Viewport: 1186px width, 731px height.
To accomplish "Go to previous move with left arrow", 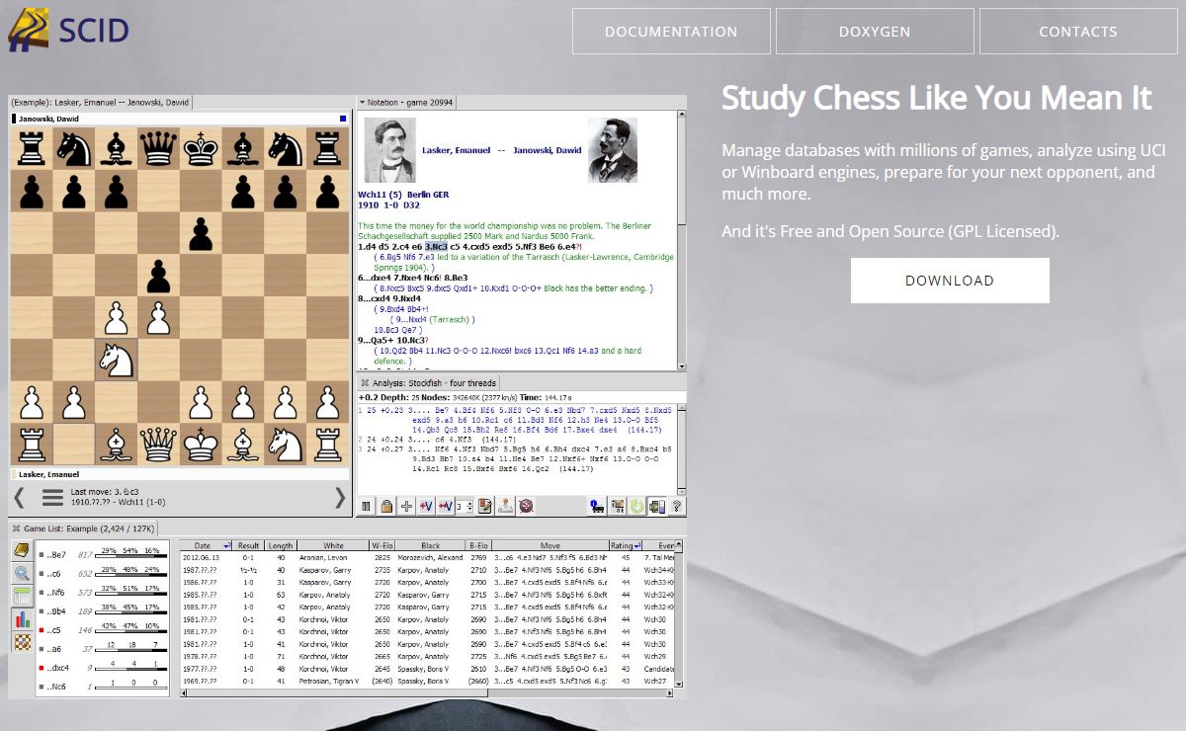I will click(19, 497).
